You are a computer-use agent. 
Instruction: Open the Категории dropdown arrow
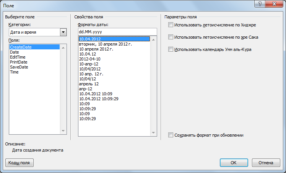pyautogui.click(x=63, y=32)
